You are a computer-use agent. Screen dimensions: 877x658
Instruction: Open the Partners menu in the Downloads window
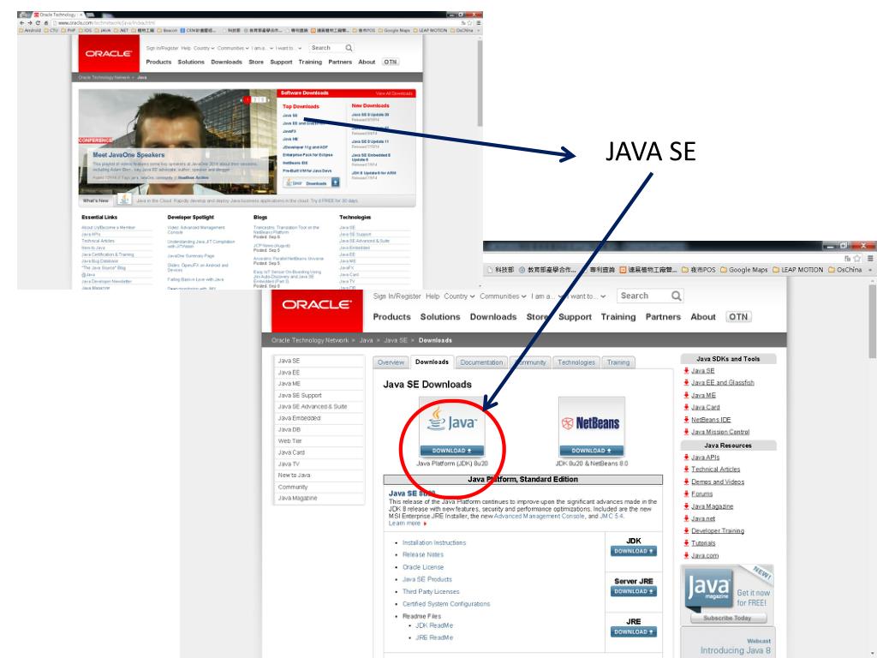[663, 317]
